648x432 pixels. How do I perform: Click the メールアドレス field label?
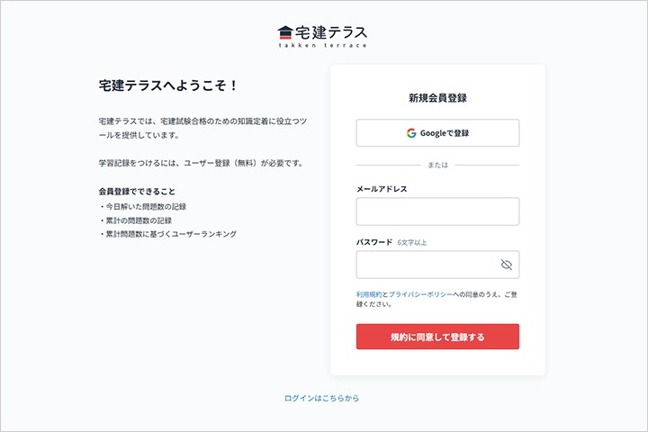(382, 189)
